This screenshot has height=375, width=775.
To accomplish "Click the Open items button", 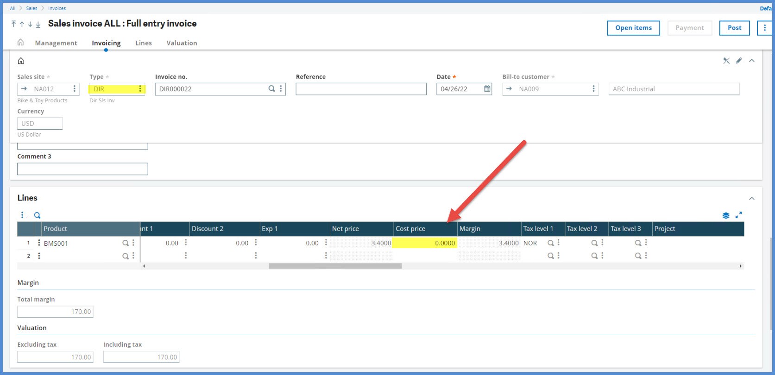I will click(633, 28).
